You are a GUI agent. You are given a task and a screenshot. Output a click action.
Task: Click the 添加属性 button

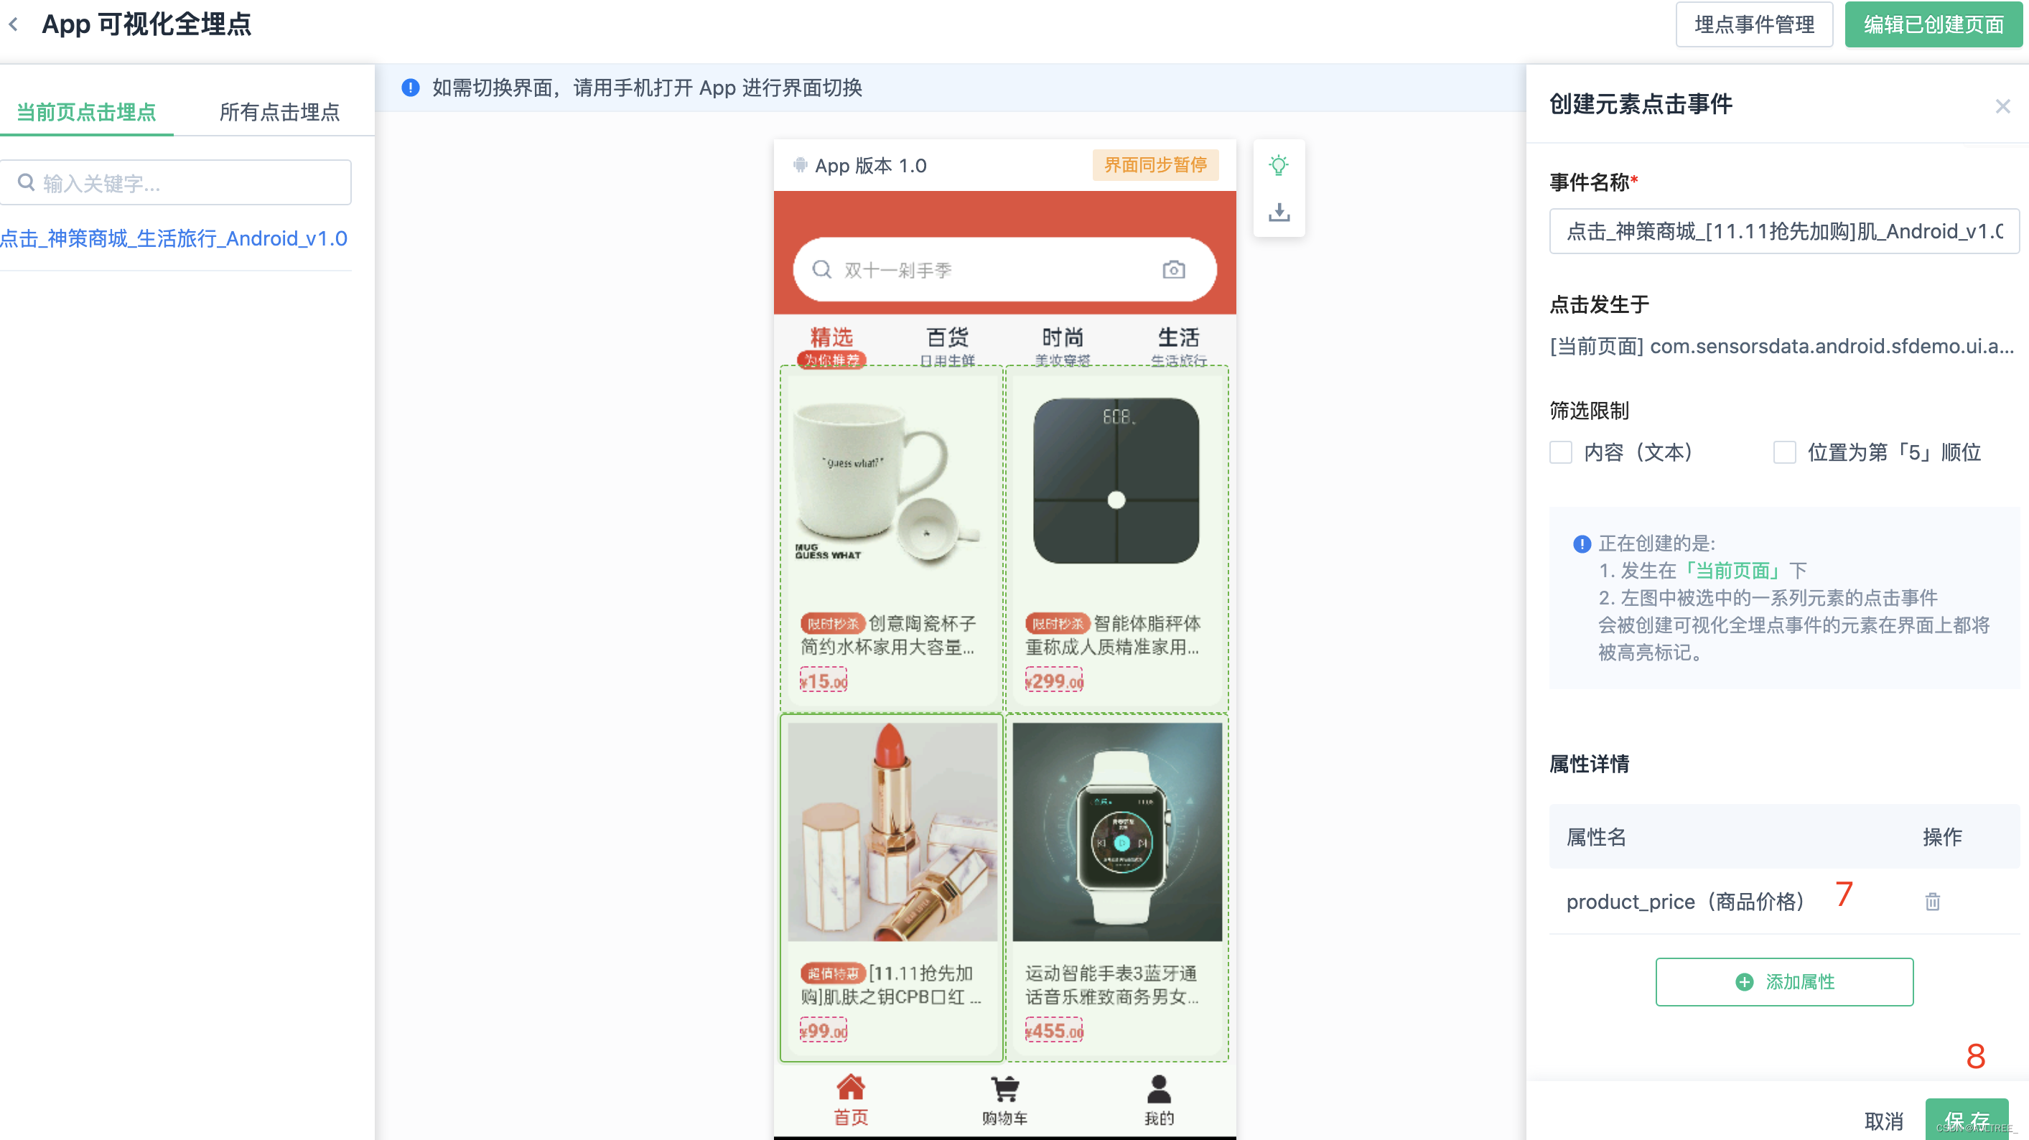pyautogui.click(x=1783, y=982)
